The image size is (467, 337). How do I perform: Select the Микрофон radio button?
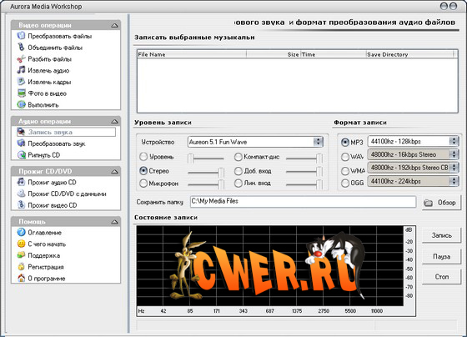[143, 184]
